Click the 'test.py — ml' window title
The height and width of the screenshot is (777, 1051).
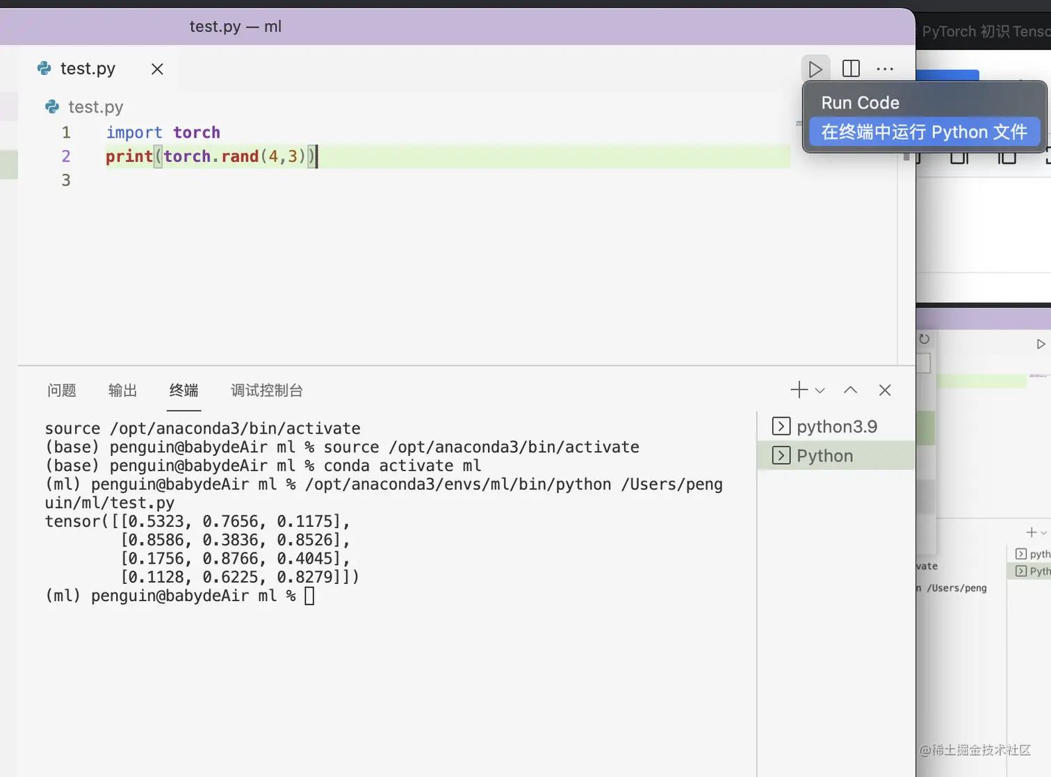pos(236,26)
